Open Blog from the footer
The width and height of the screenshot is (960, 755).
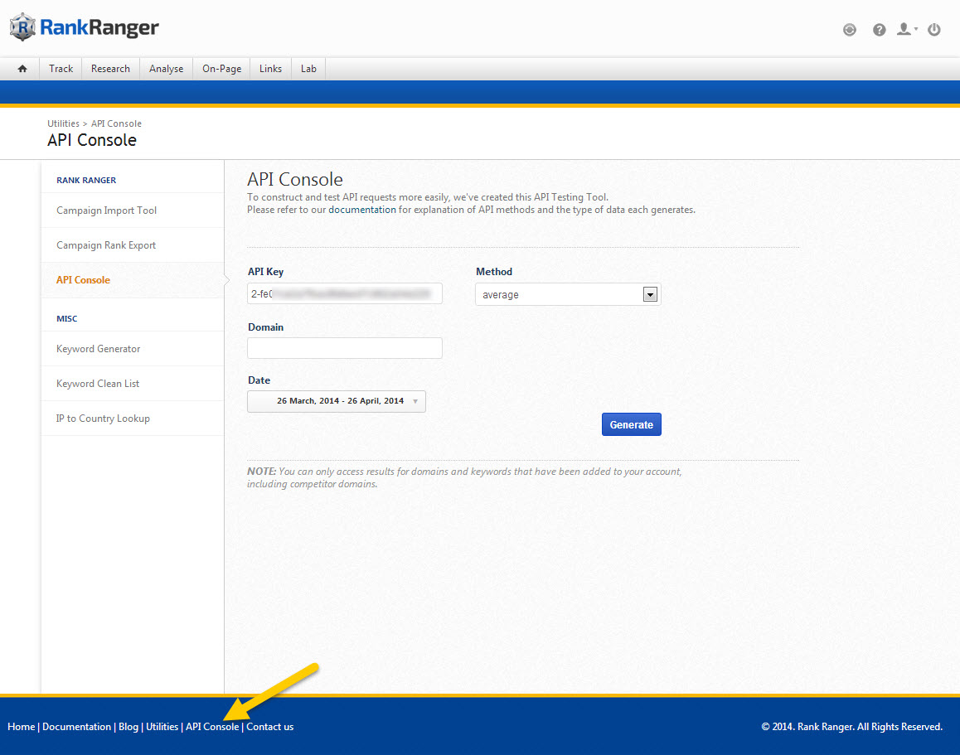pos(128,727)
